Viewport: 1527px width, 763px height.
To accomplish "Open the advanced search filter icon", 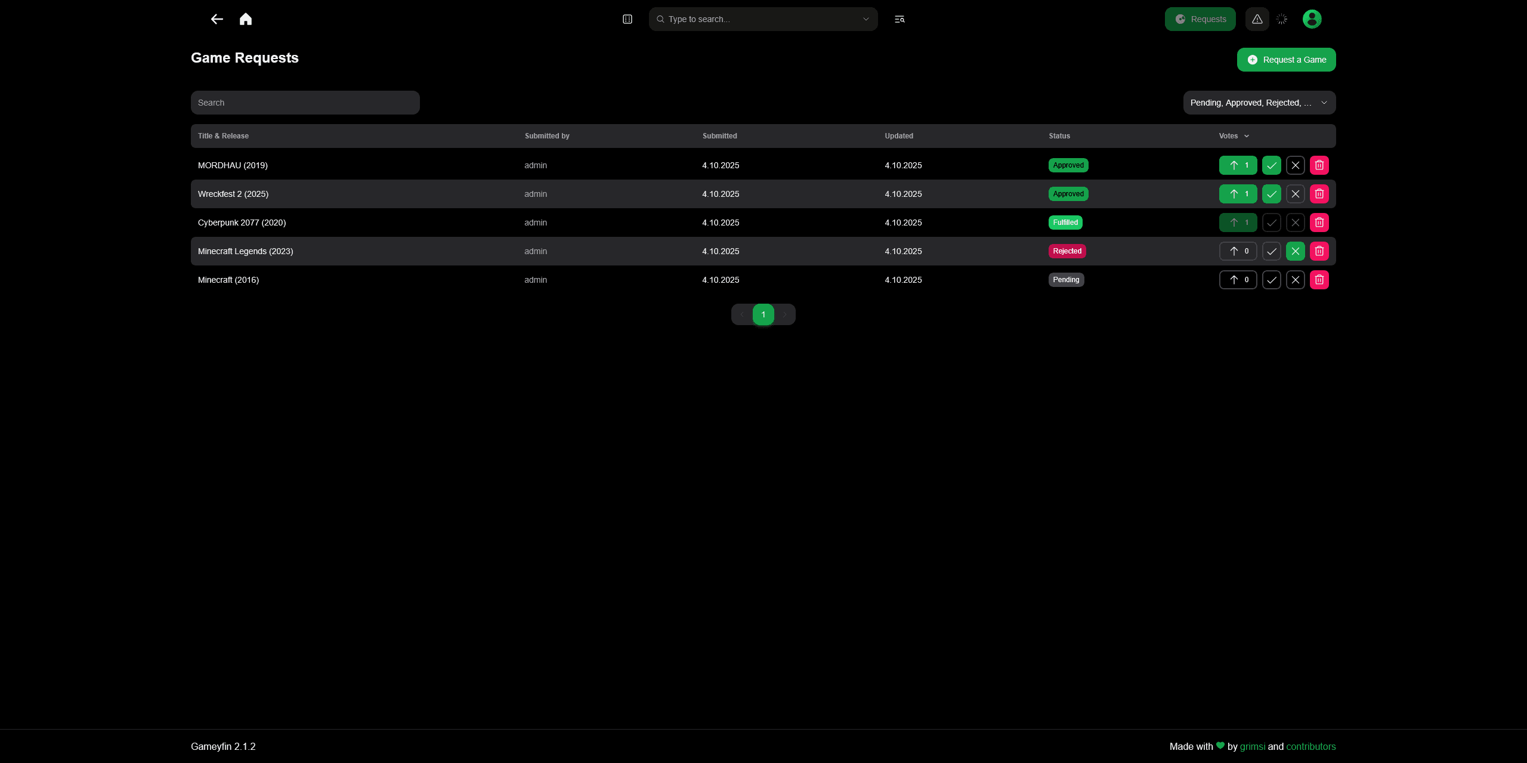I will click(x=899, y=19).
